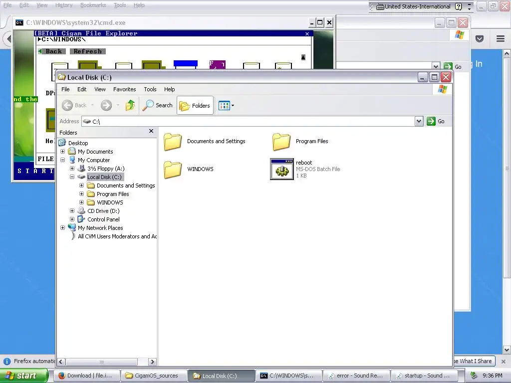Screen dimensions: 511x383
Task: Open Start menu
Action: click(24, 376)
